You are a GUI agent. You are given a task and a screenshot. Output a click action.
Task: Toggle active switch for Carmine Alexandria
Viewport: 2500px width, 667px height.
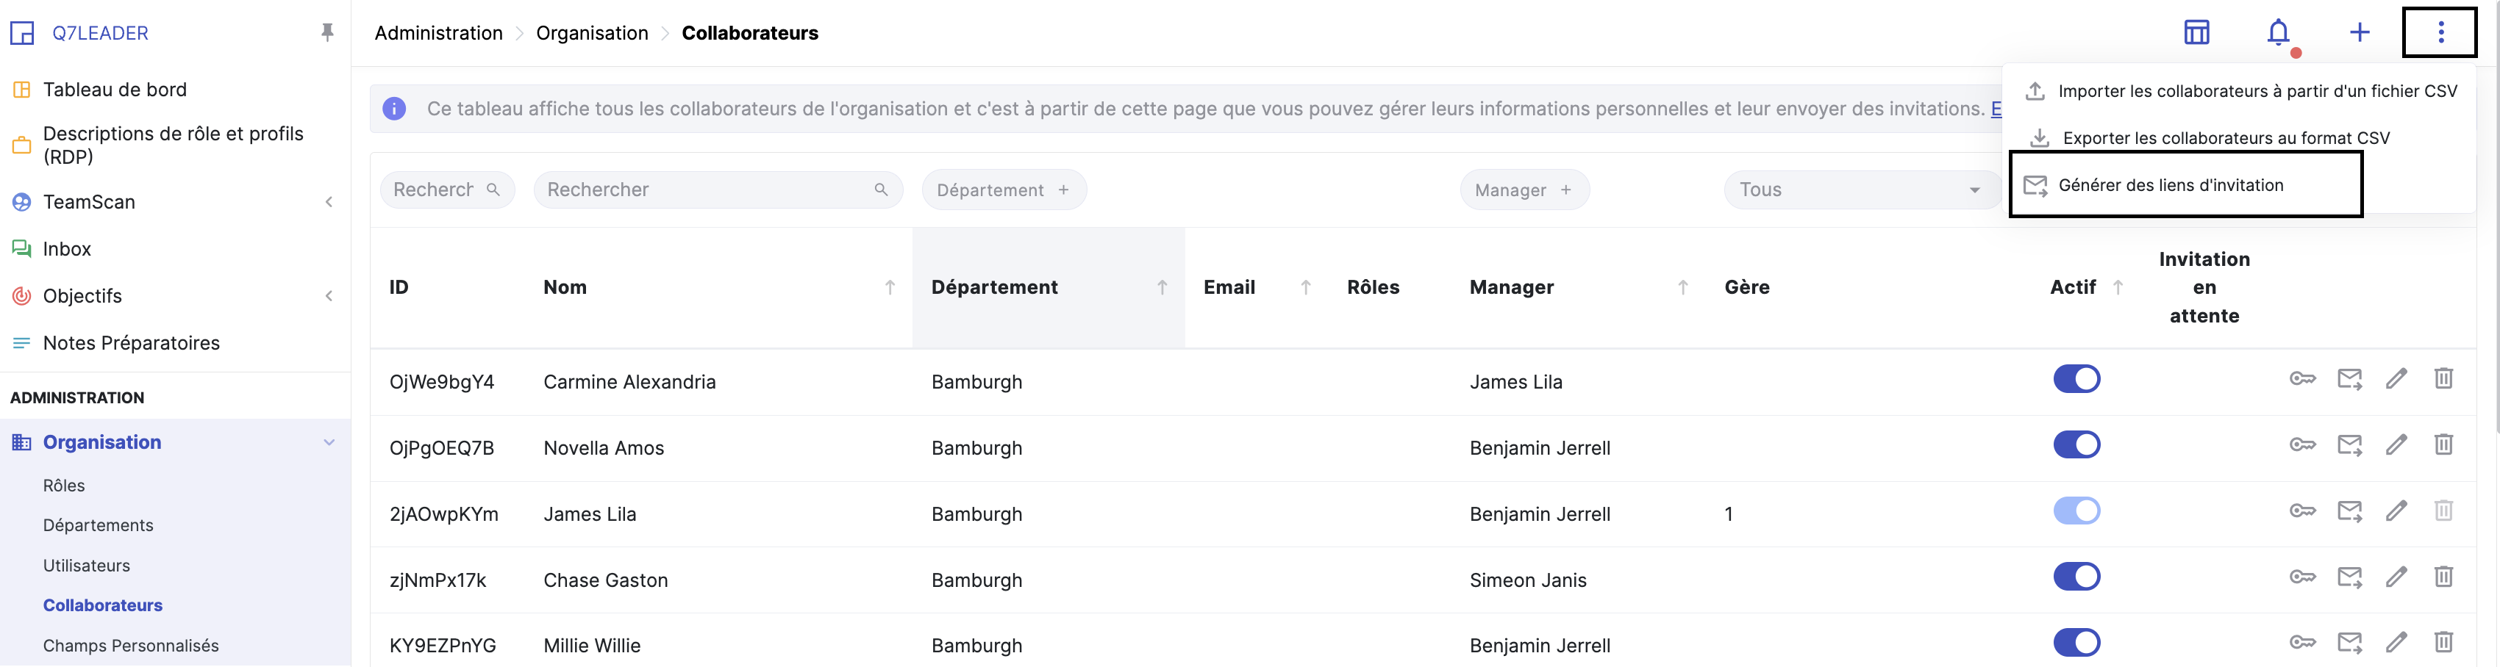[x=2076, y=379]
